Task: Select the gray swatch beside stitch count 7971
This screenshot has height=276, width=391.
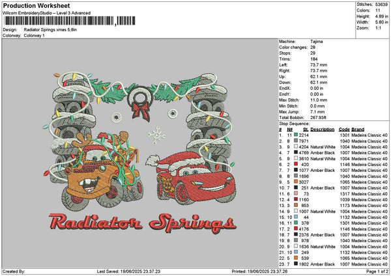Action: [x=296, y=141]
